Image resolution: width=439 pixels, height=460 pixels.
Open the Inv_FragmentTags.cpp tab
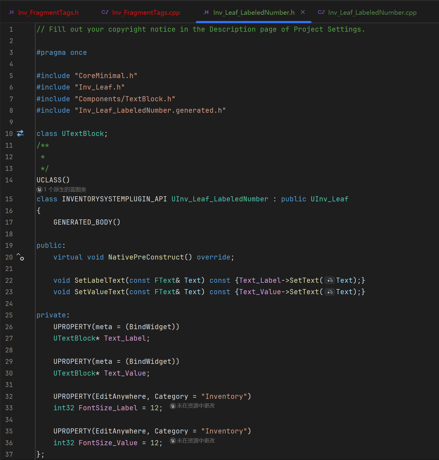[x=146, y=12]
